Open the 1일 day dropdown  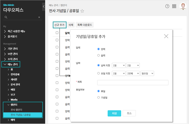133,65
